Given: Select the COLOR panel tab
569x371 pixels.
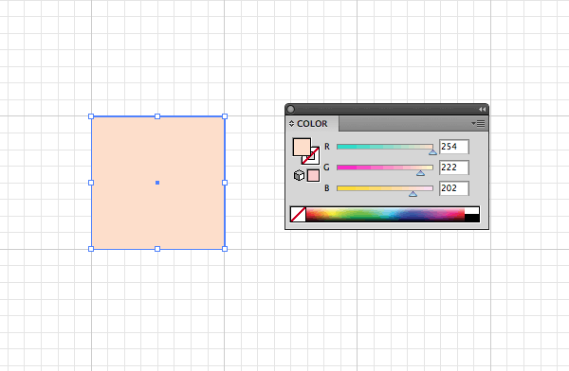Looking at the screenshot, I should [x=312, y=124].
